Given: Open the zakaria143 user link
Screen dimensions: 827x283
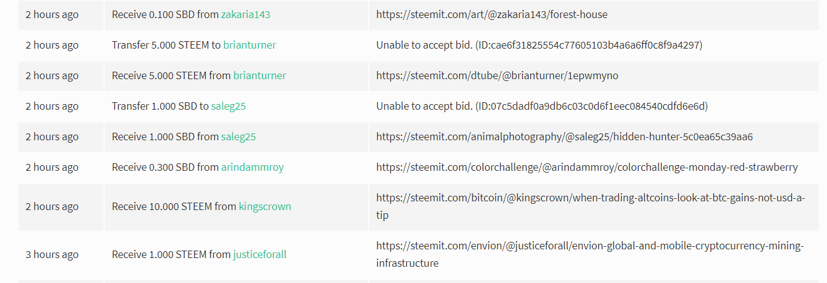Looking at the screenshot, I should [246, 14].
